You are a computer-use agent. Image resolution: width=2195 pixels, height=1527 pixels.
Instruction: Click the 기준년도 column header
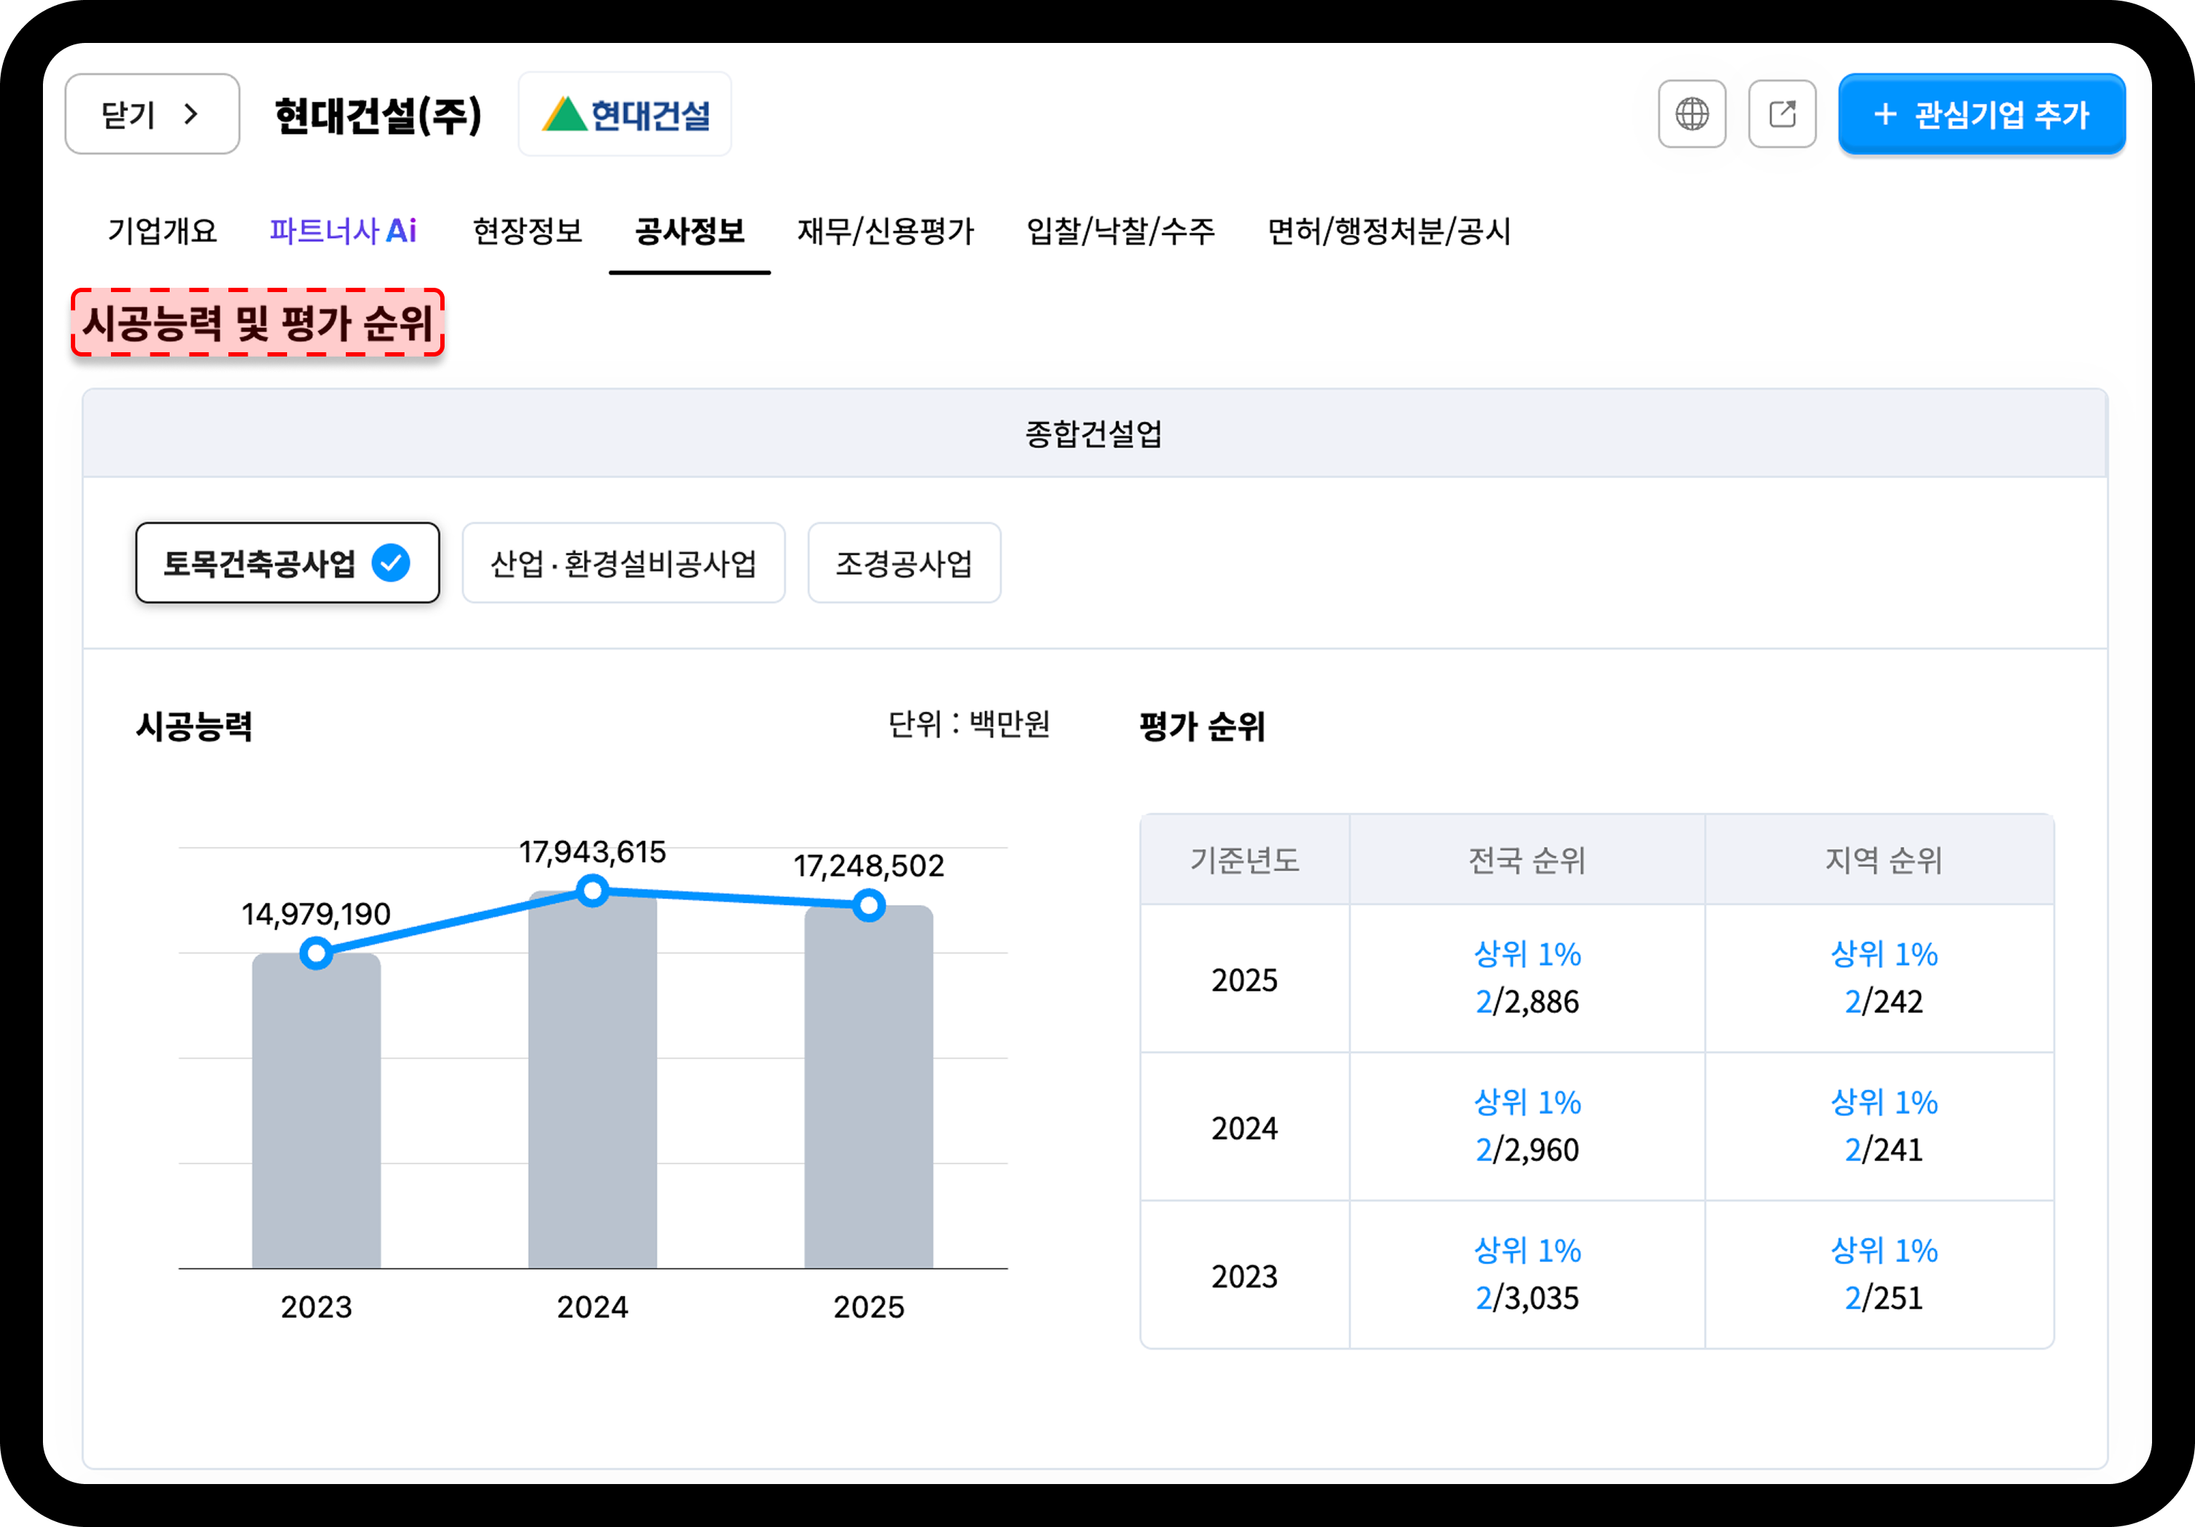point(1245,860)
